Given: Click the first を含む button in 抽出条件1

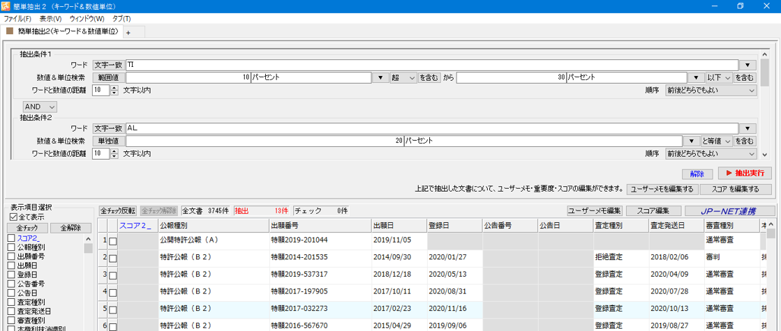Looking at the screenshot, I should coord(429,78).
